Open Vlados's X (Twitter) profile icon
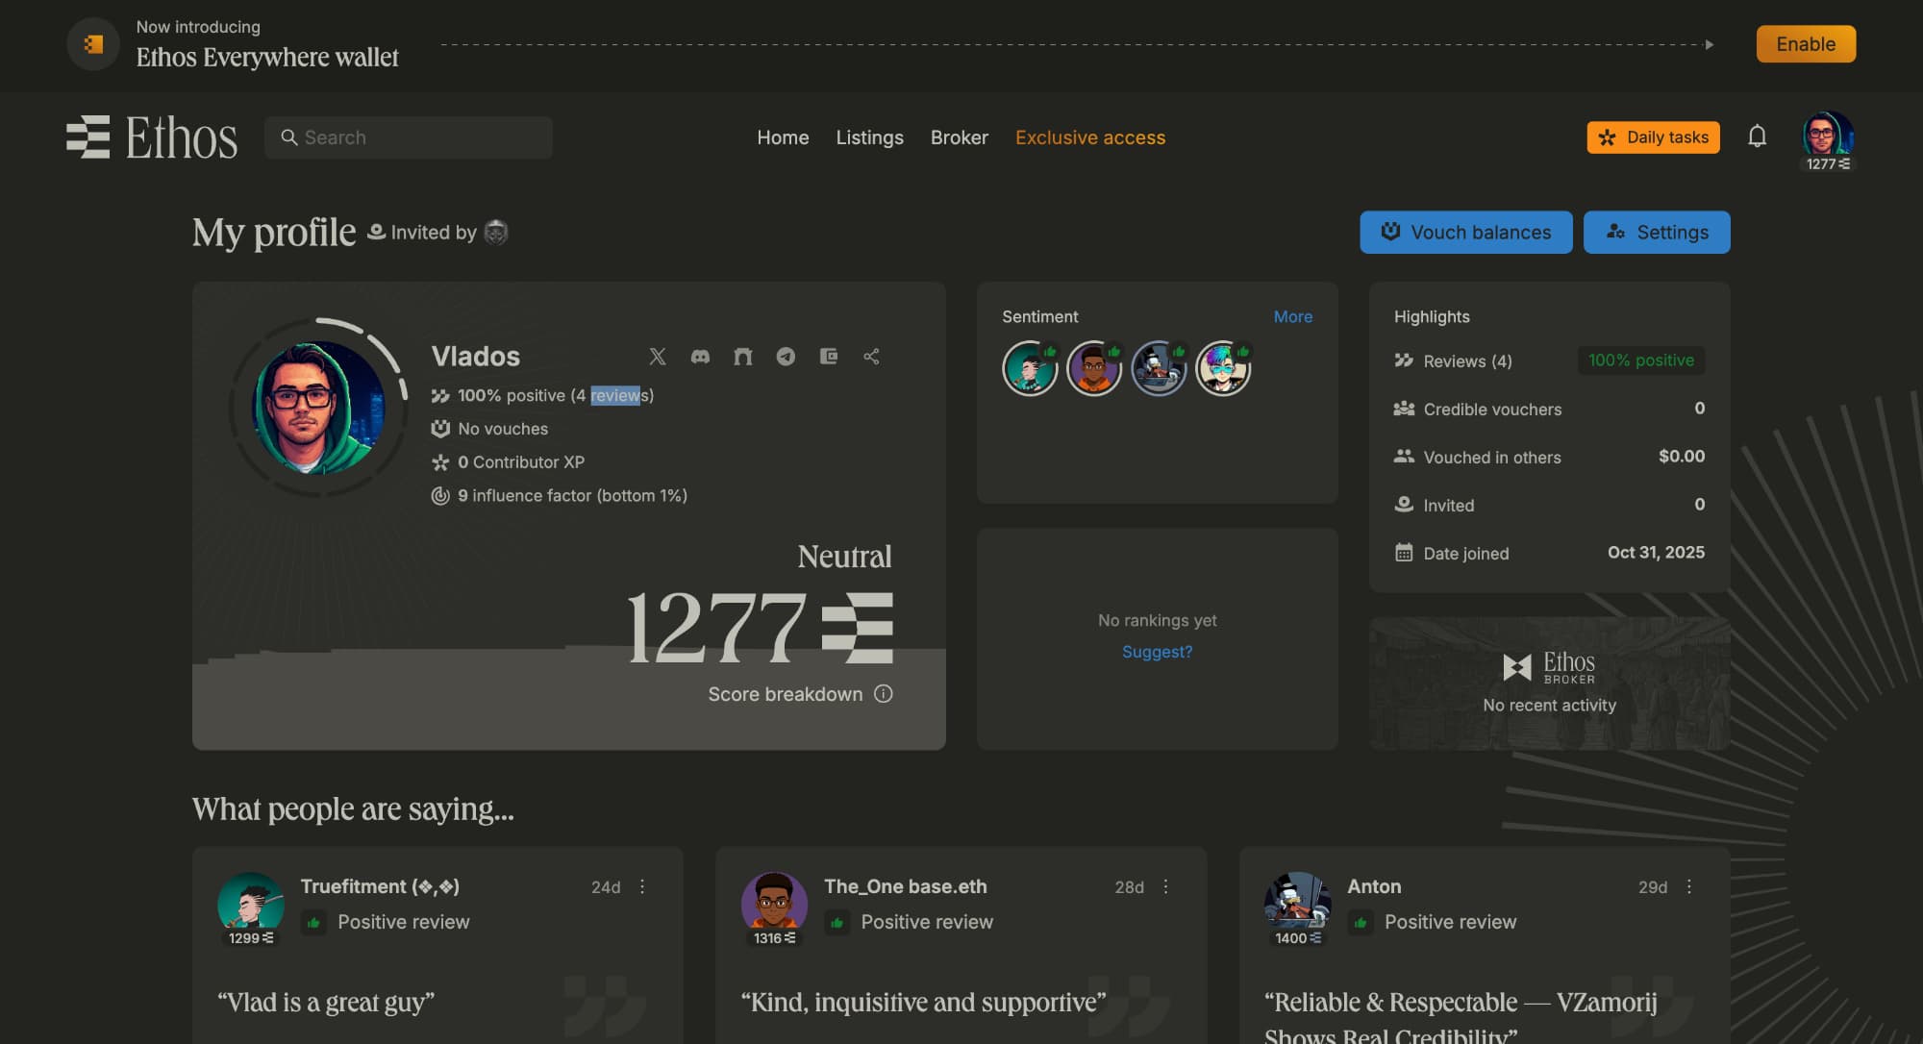1923x1044 pixels. (658, 357)
